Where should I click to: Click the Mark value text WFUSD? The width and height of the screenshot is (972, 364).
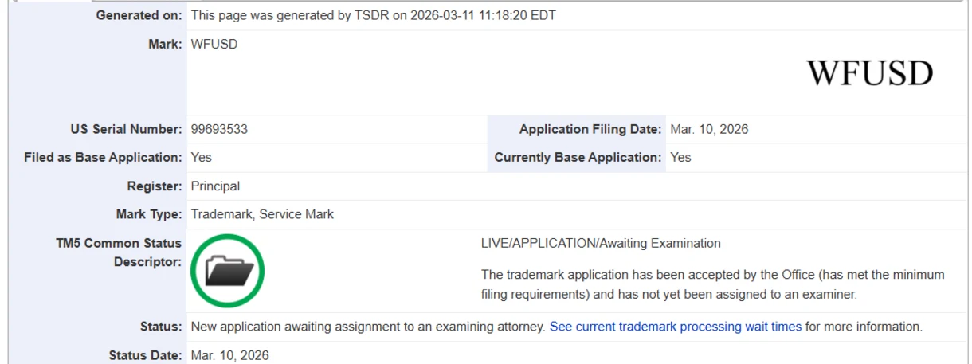tap(214, 45)
